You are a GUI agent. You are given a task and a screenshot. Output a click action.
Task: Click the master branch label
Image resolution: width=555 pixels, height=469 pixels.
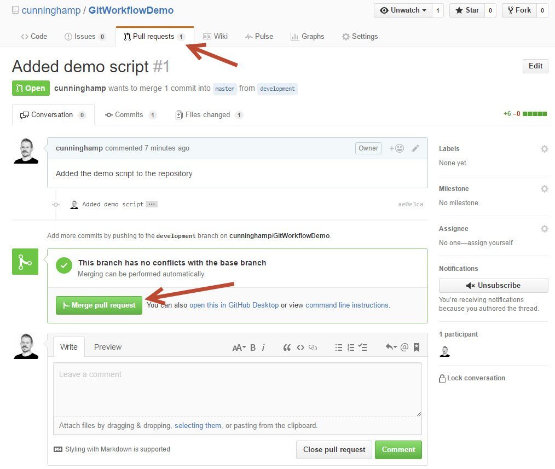pyautogui.click(x=225, y=89)
